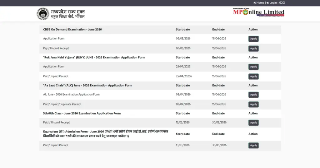
Task: Click the MP State Open School Board emblem
Action: 43,14
